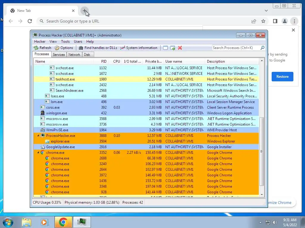
Task: Click Restore button in Chrome
Action: [x=282, y=77]
